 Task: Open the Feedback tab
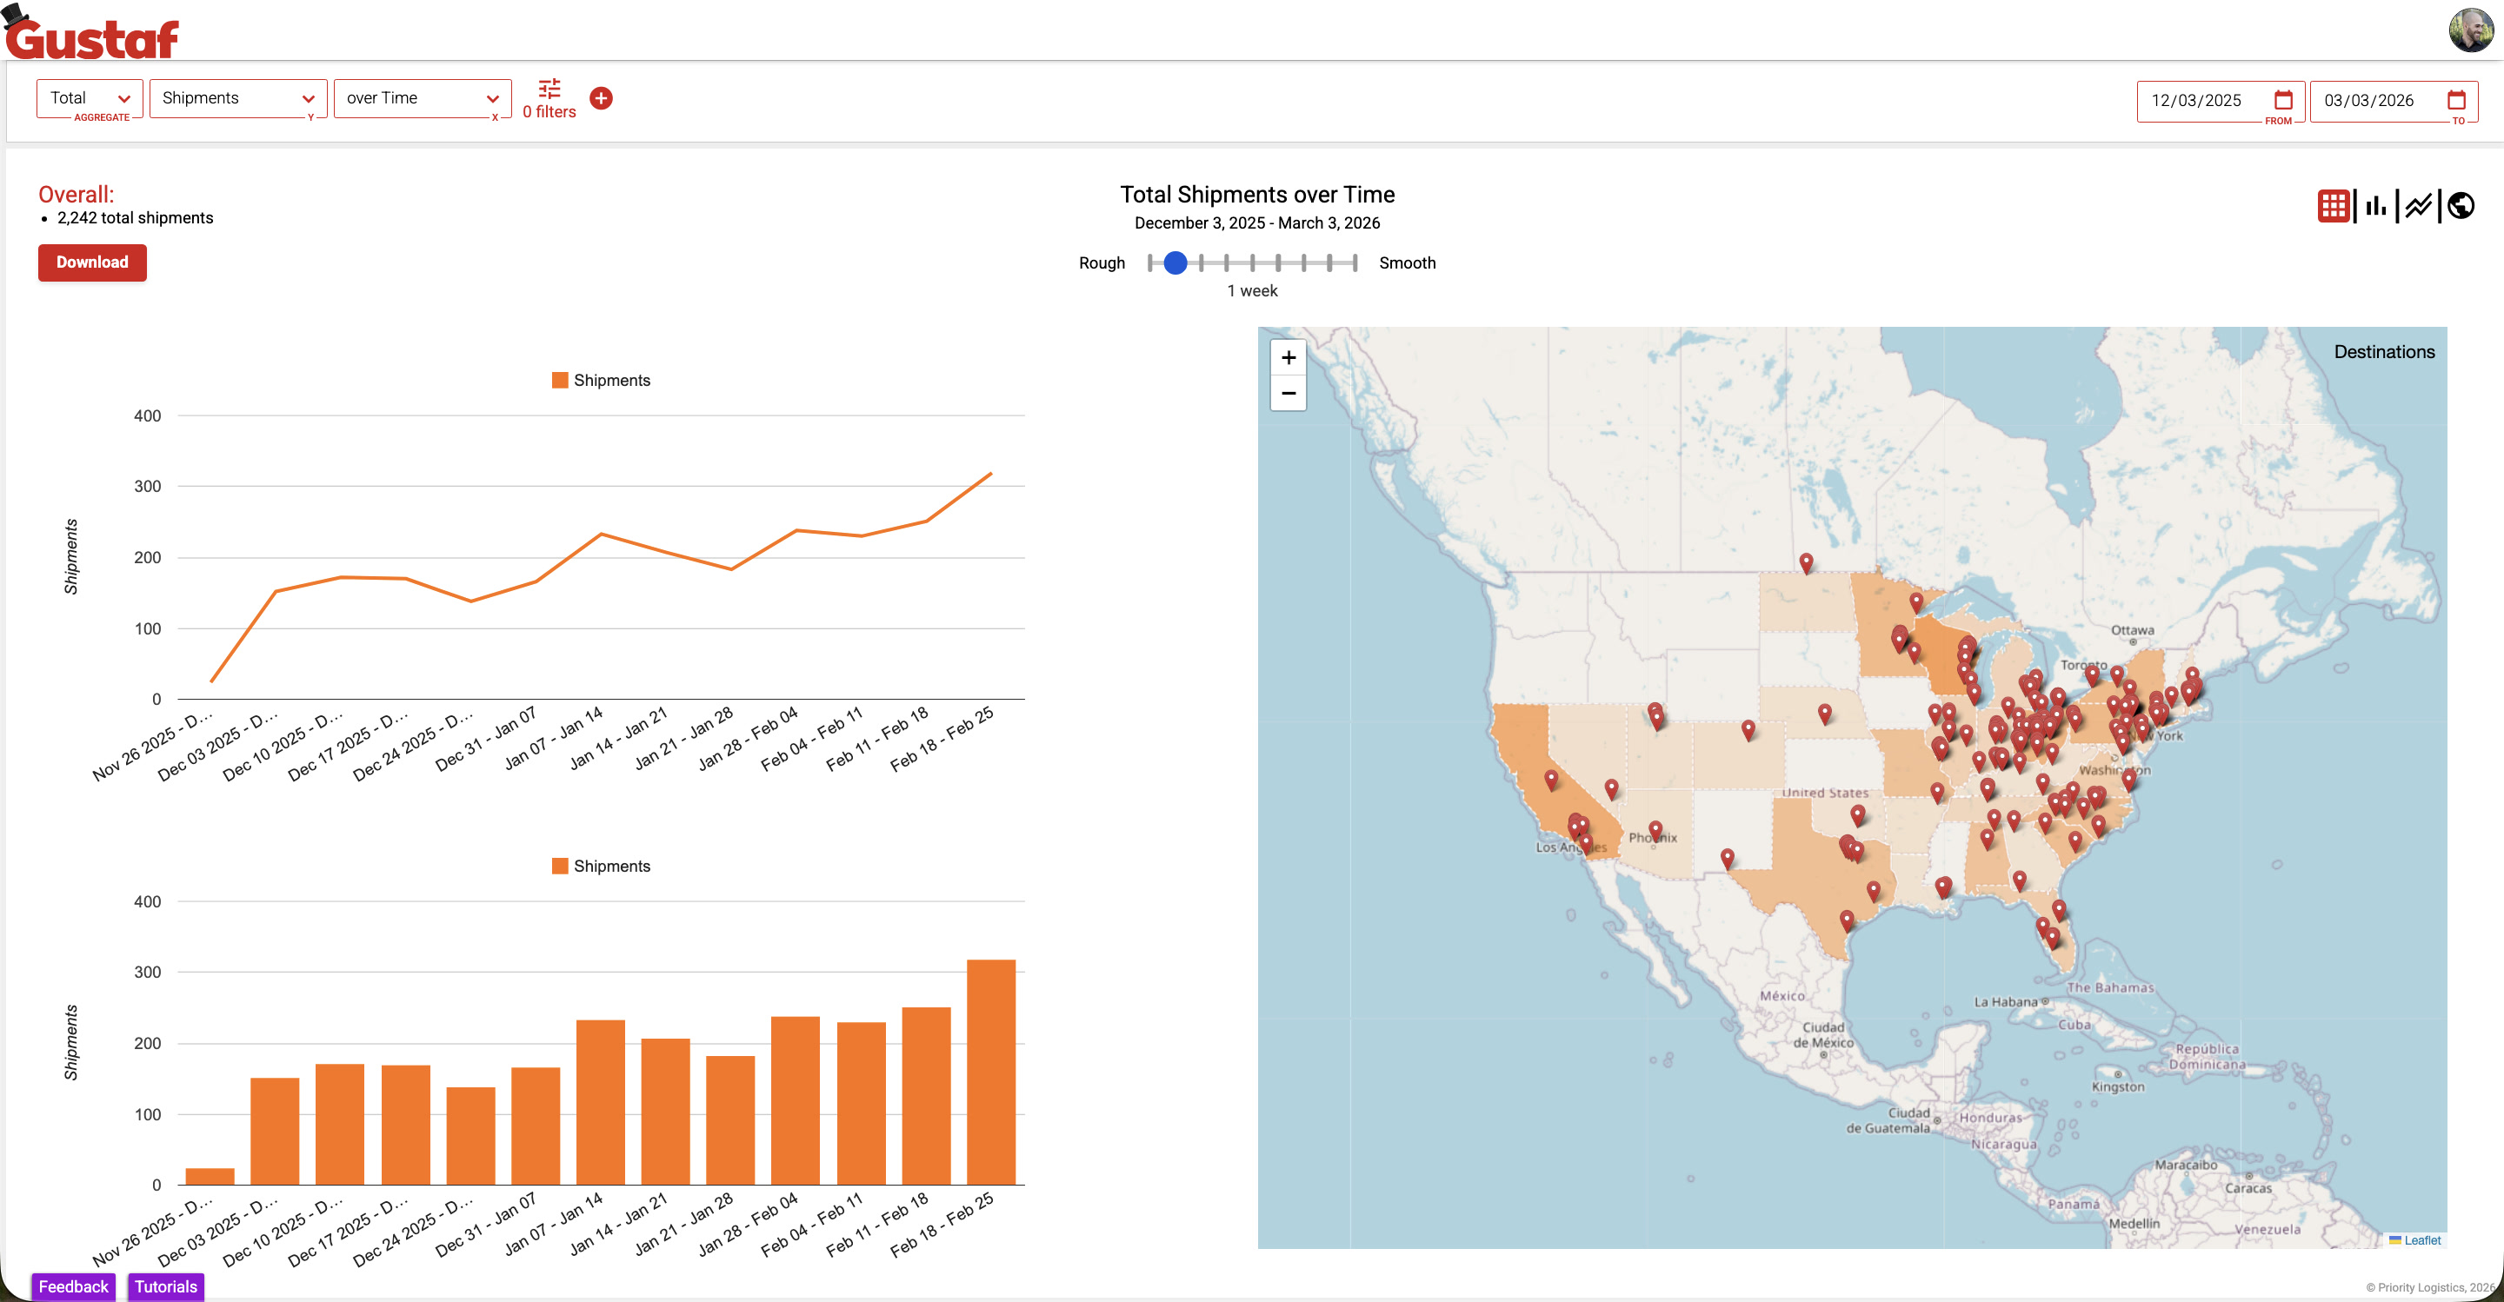point(74,1286)
